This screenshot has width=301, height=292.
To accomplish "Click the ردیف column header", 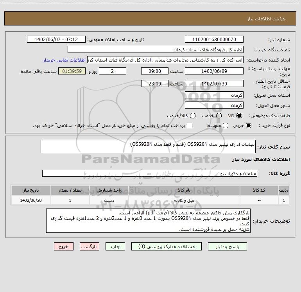I will click(x=284, y=190).
